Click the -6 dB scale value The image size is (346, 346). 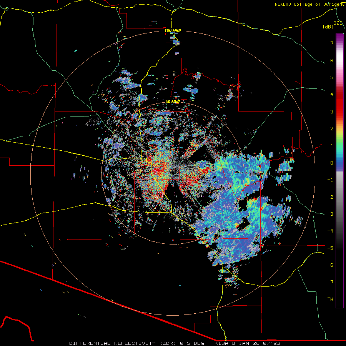coord(330,265)
